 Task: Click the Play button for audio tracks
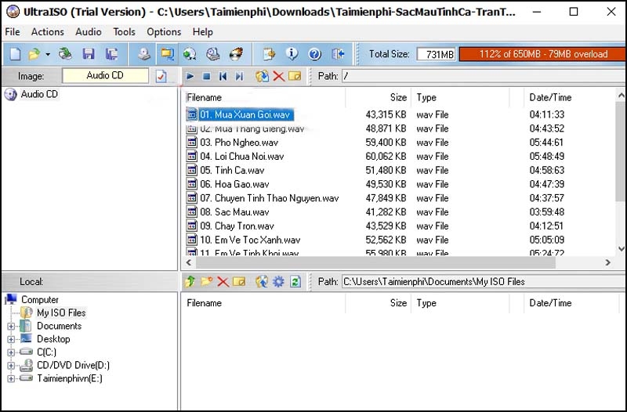click(190, 76)
